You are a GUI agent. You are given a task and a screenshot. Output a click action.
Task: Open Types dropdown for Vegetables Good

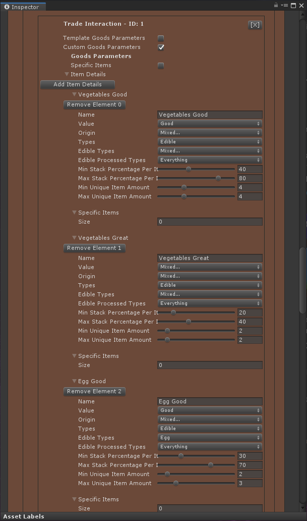[210, 141]
